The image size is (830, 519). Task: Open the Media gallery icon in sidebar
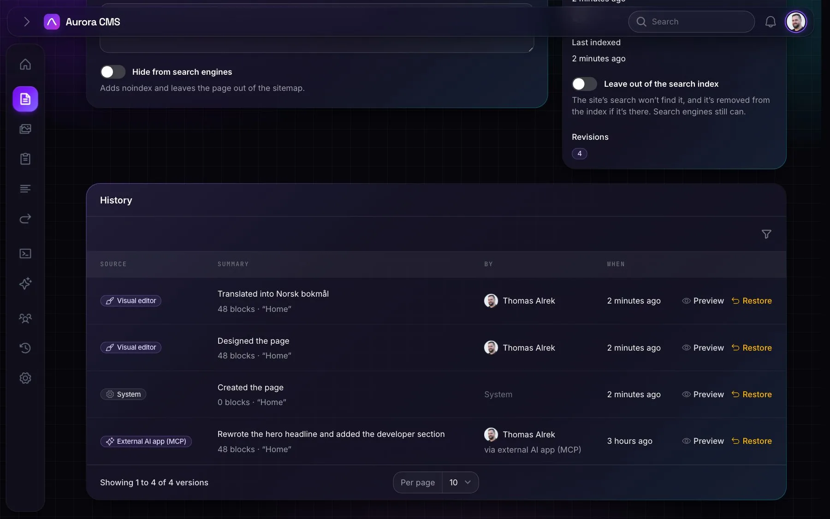pyautogui.click(x=25, y=129)
